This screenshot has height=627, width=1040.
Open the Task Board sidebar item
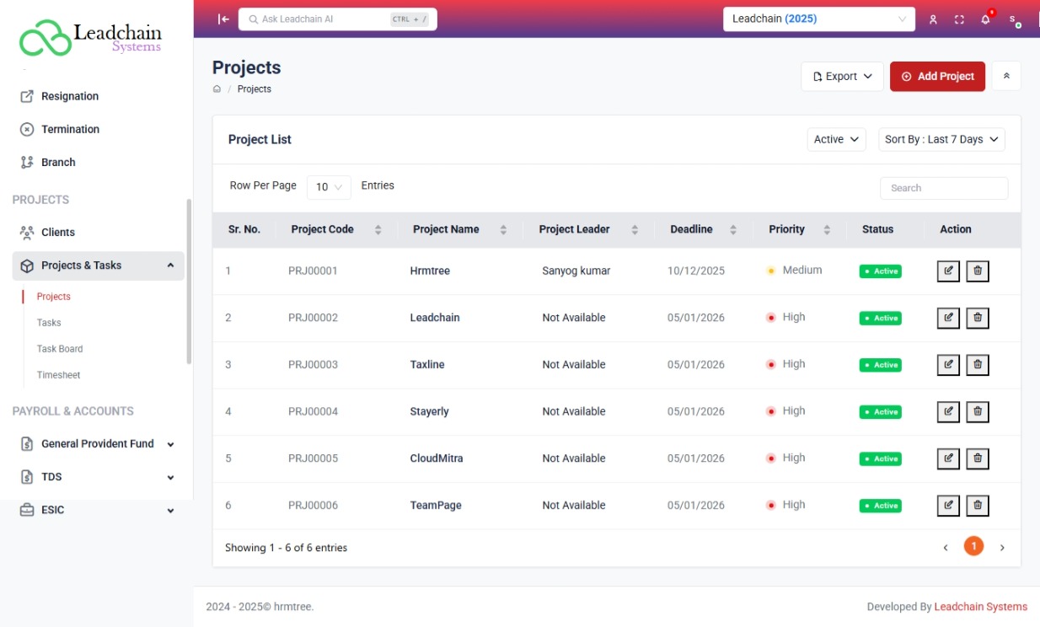tap(58, 348)
